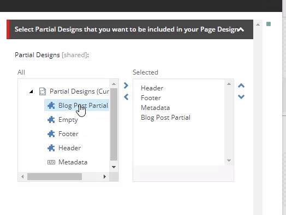Click the Blog Post Partial puzzle icon
The width and height of the screenshot is (286, 215).
(x=51, y=106)
